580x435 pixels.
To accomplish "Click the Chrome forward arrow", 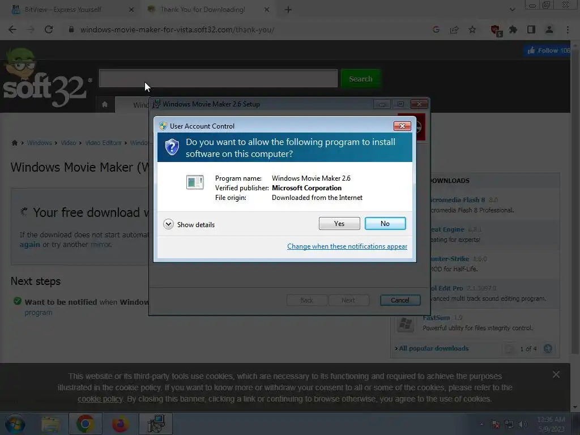I will coord(31,29).
